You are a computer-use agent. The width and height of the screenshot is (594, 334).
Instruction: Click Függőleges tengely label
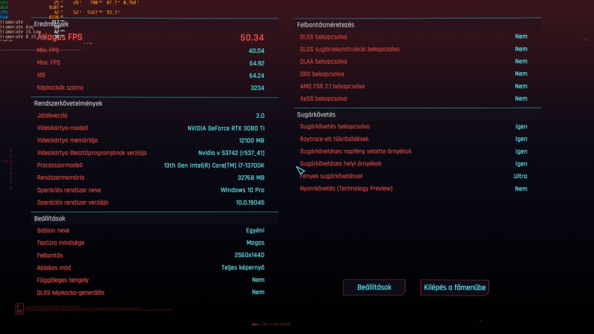click(x=62, y=281)
